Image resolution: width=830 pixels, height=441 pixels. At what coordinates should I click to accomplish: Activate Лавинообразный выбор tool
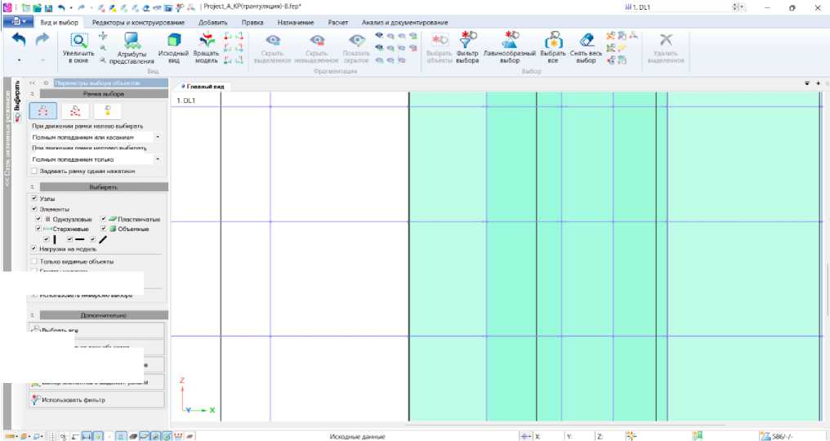(509, 47)
